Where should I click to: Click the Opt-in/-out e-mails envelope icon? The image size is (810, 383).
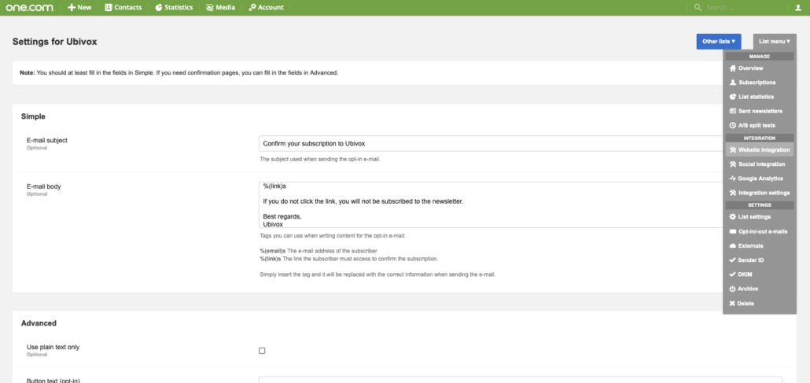coord(732,231)
